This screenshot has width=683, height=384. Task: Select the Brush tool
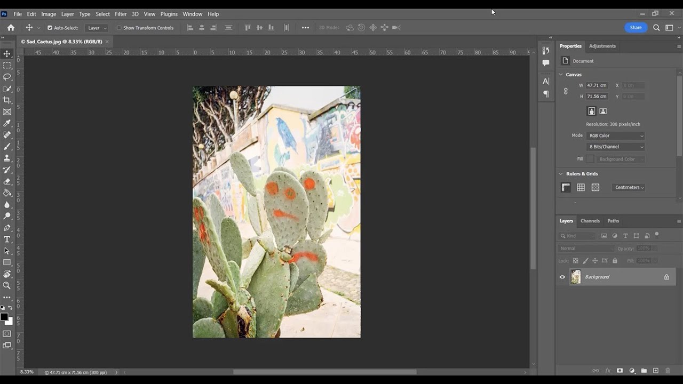pyautogui.click(x=7, y=147)
